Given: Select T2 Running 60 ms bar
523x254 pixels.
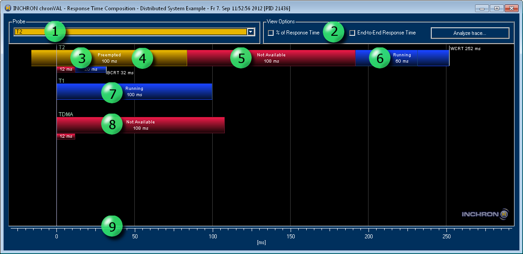Looking at the screenshot, I should 402,58.
